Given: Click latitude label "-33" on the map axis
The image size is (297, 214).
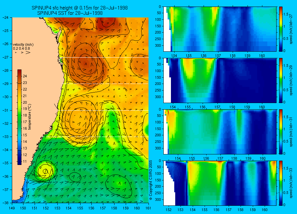Looking at the screenshot, I should (x=6, y=137).
